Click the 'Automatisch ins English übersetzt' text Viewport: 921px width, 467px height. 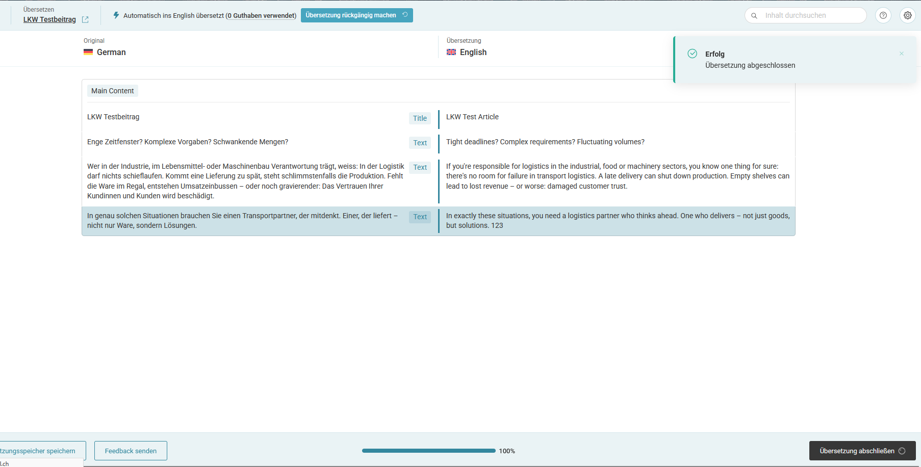pyautogui.click(x=173, y=16)
